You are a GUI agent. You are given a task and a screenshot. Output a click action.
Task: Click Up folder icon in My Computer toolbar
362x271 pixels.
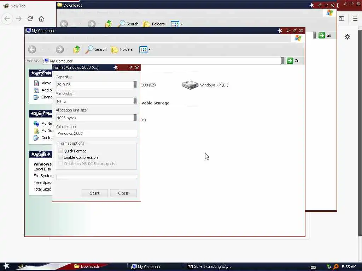click(x=77, y=49)
